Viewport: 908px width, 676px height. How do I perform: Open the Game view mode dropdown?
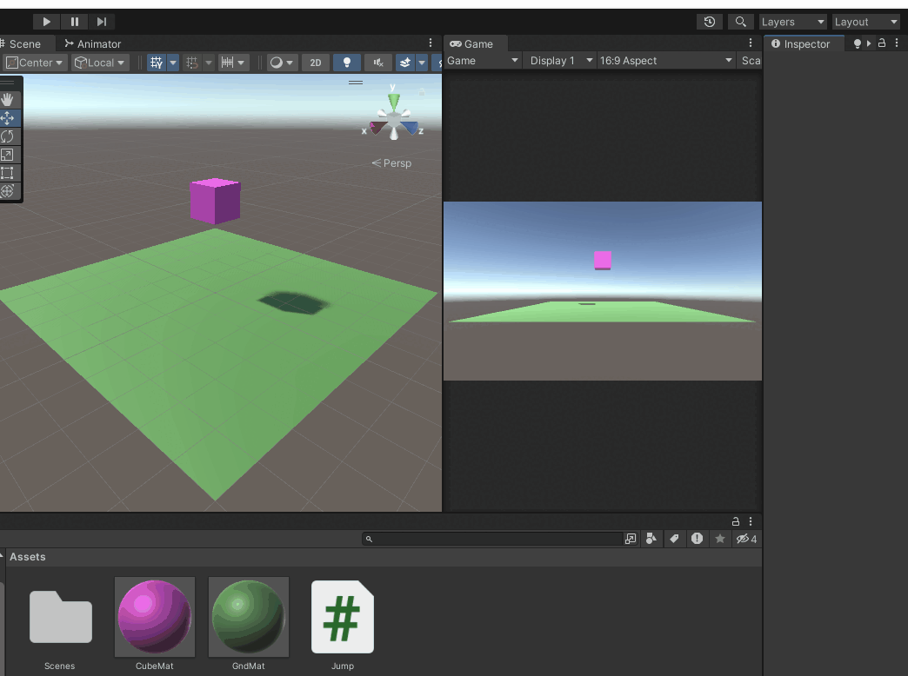(x=482, y=61)
